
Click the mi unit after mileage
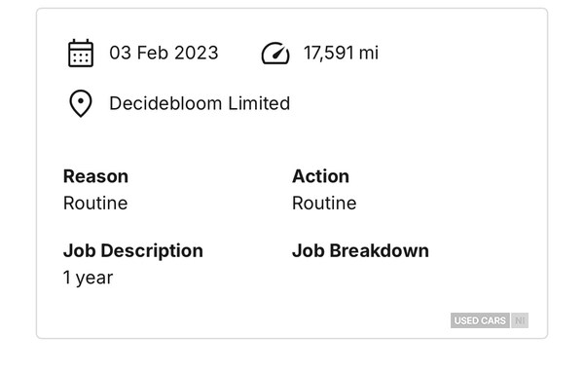coord(369,53)
